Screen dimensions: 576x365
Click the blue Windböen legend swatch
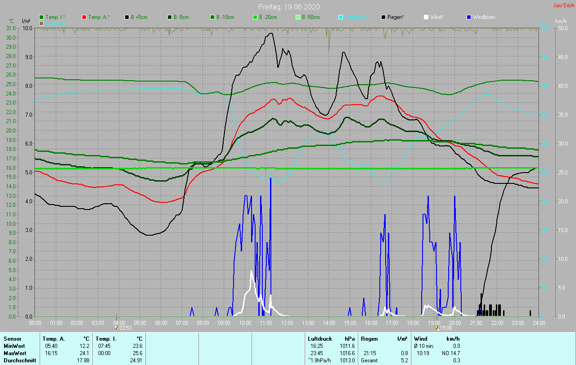(x=469, y=17)
